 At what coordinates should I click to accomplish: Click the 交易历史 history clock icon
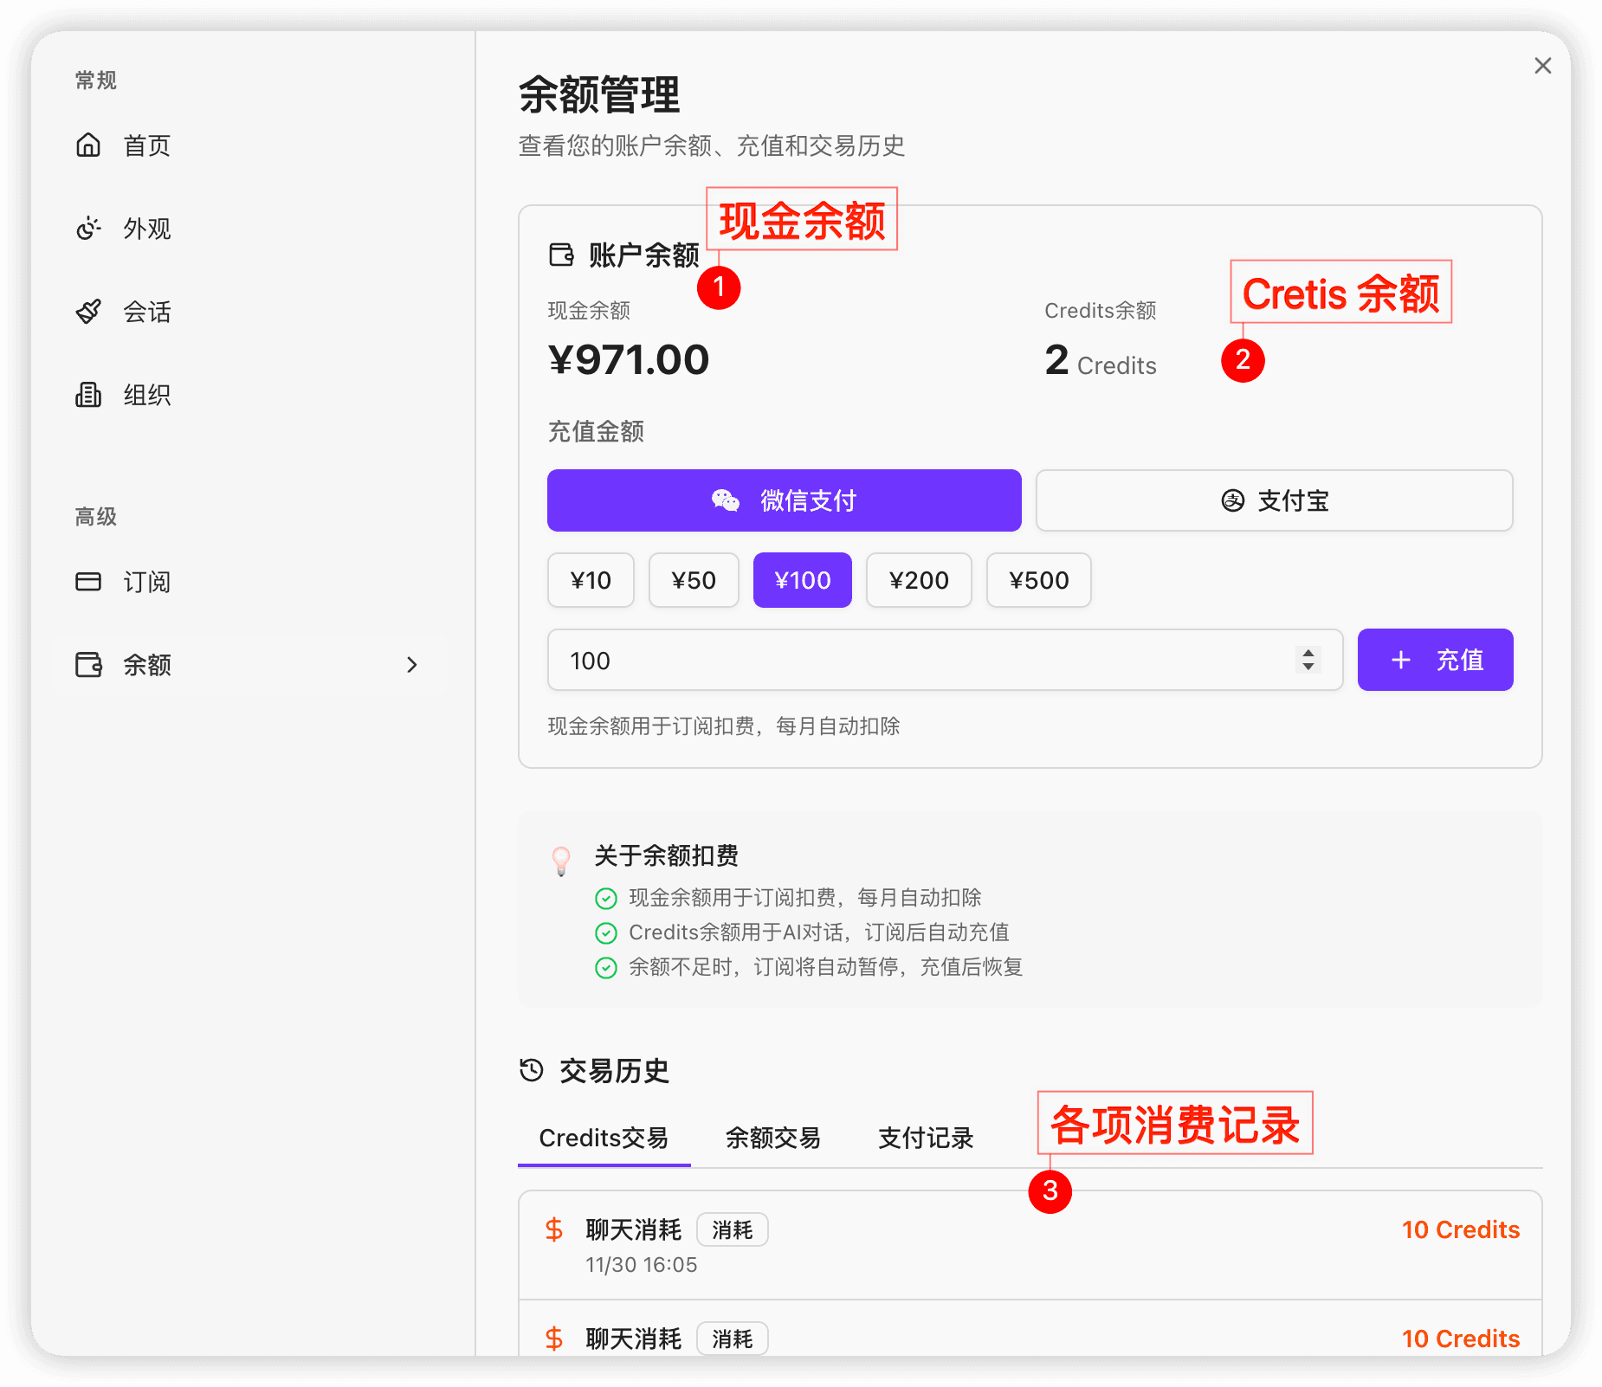[x=529, y=1071]
